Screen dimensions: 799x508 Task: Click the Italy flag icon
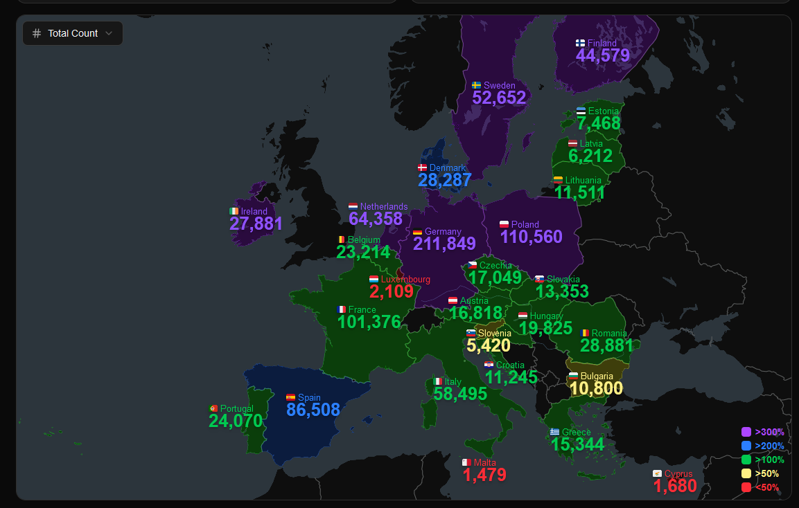point(437,382)
